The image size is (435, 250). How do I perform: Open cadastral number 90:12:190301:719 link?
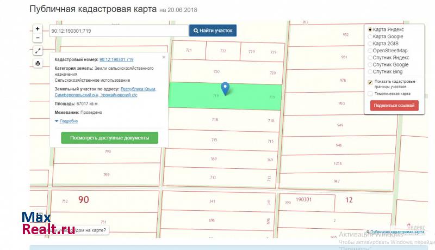[x=116, y=59]
